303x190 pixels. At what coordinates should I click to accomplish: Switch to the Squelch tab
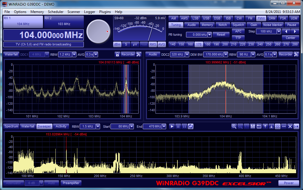tap(238, 25)
